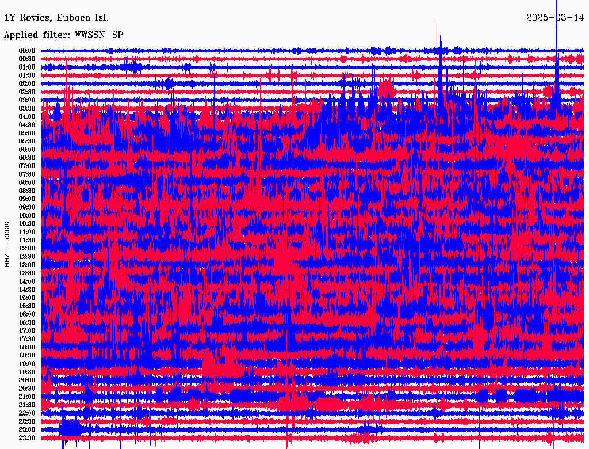The height and width of the screenshot is (449, 589).
Task: Select the 06:30 time label
Action: 26,158
